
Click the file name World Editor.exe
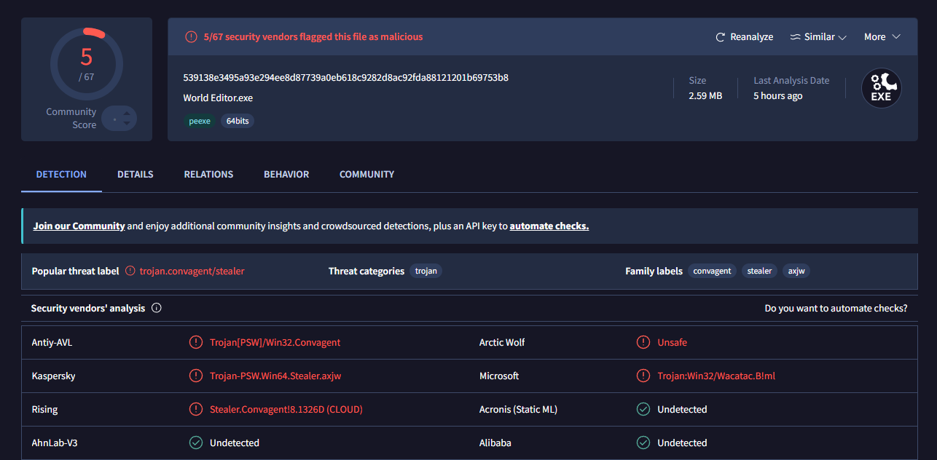point(218,98)
